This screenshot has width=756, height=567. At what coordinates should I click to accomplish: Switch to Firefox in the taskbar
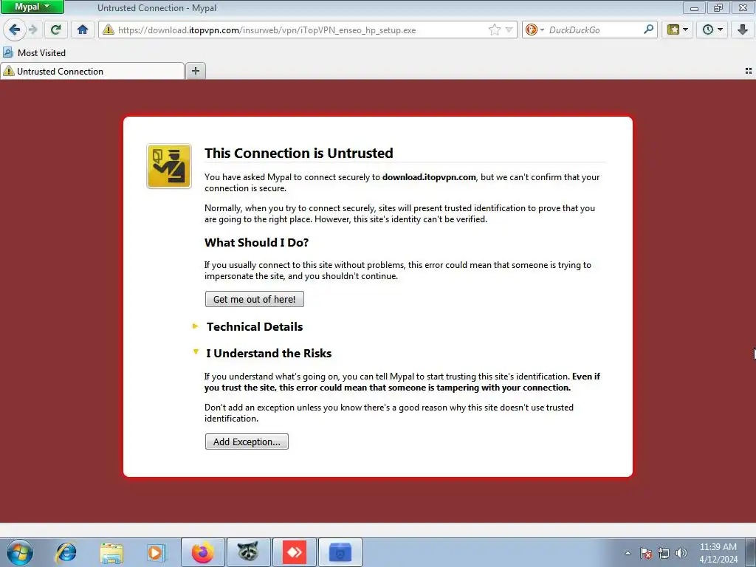click(203, 552)
